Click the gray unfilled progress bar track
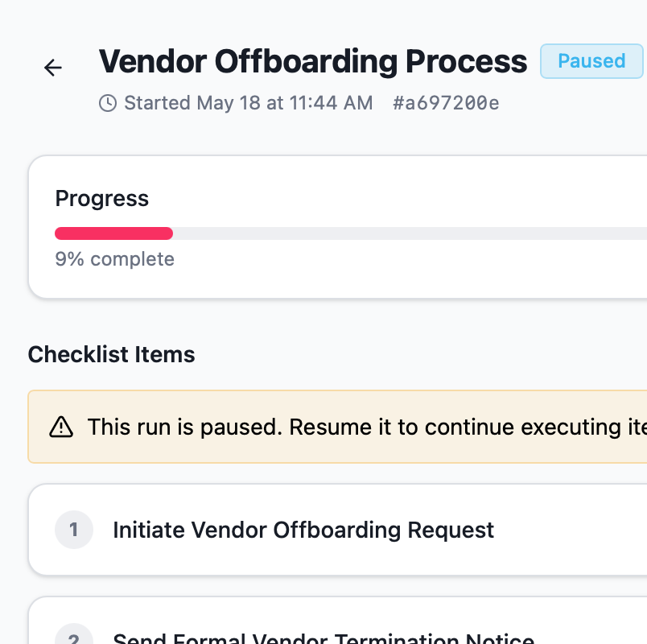The width and height of the screenshot is (647, 644). [410, 233]
